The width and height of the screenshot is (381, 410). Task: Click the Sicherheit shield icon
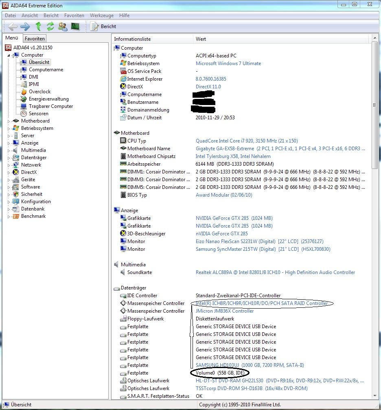tap(16, 194)
